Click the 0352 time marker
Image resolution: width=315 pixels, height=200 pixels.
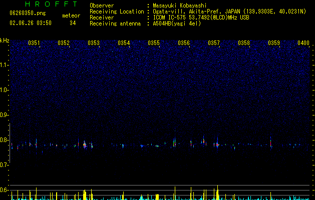click(64, 43)
